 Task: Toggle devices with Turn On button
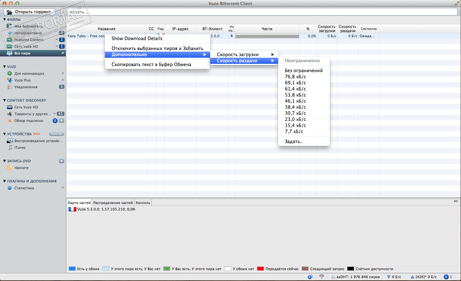coord(56,134)
